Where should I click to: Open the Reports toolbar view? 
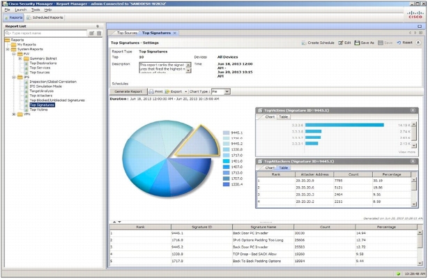(x=14, y=17)
